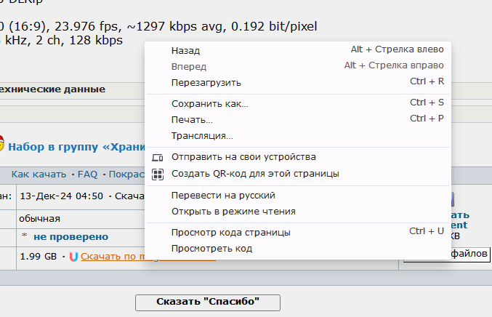Screen dimensions: 492x317
Task: Click the send-to-devices icon in context menu
Action: (x=158, y=157)
